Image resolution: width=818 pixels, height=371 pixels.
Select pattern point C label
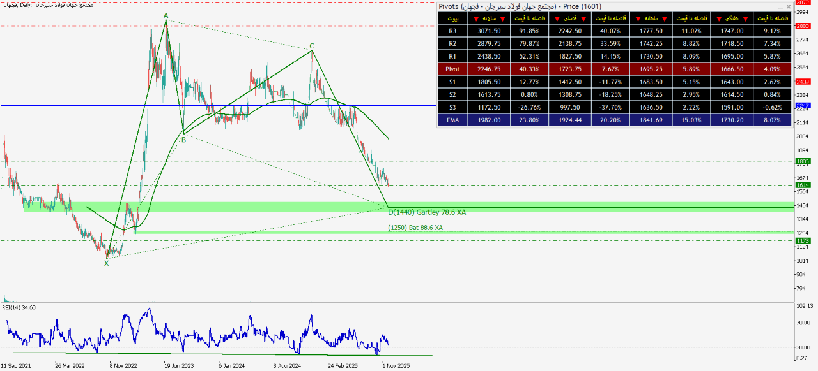(x=311, y=46)
